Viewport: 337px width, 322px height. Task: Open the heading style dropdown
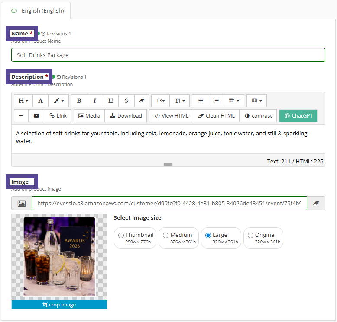(x=23, y=101)
